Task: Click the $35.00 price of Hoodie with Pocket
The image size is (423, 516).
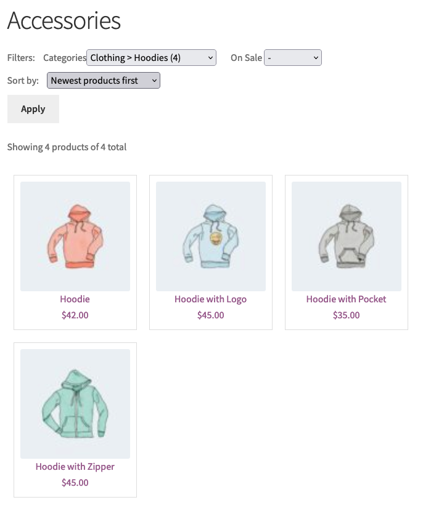Action: point(347,315)
